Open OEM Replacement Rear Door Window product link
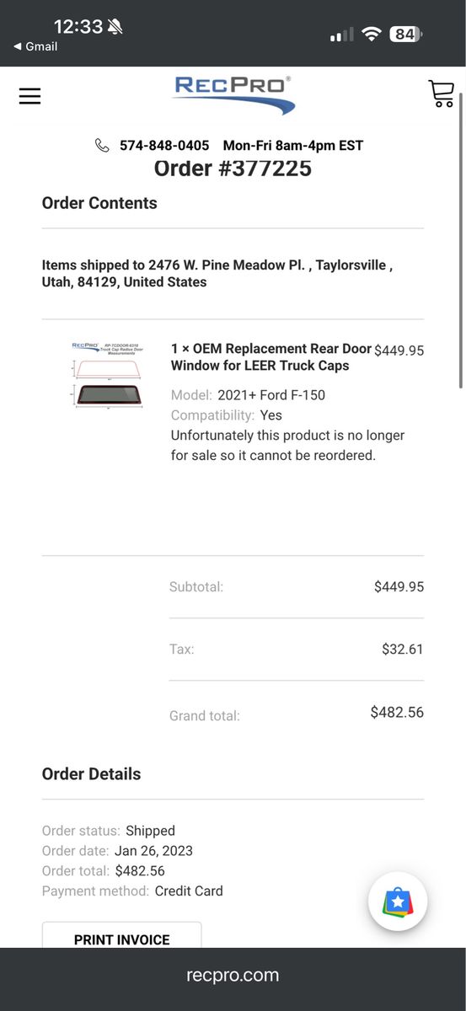This screenshot has width=466, height=1011. (271, 357)
